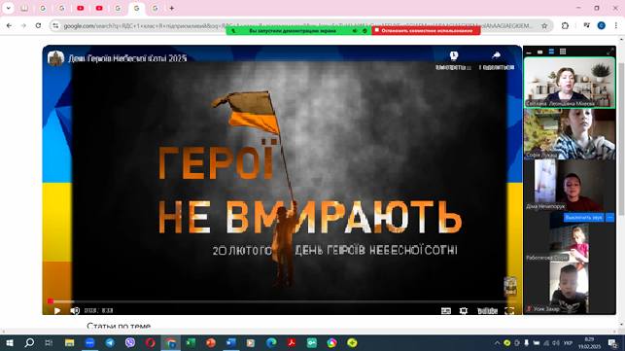The width and height of the screenshot is (625, 351).
Task: Seek on the red video progress bar
Action: coord(279,301)
